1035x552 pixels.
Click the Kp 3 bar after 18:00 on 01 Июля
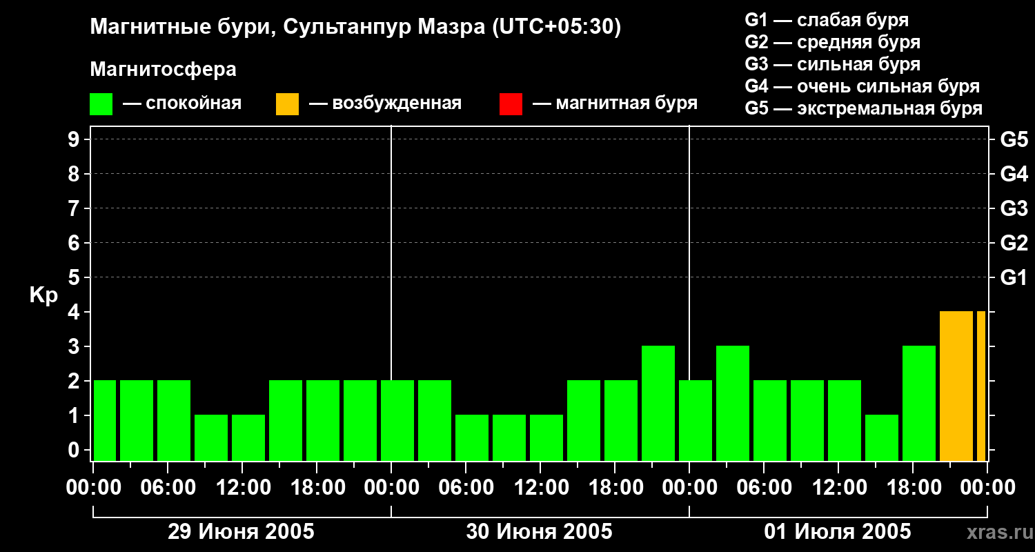[919, 404]
